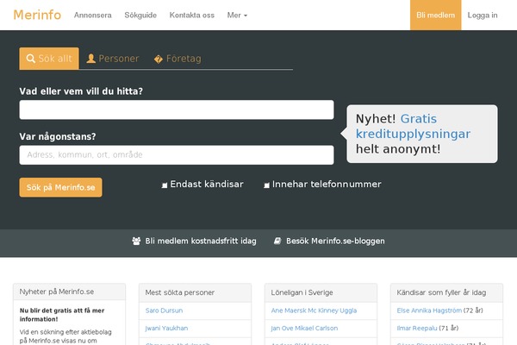Click the person icon beside Personer

(91, 59)
